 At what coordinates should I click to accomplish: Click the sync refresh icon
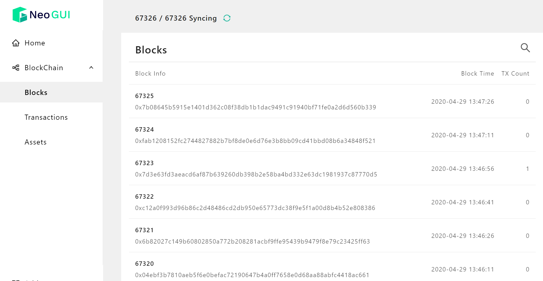click(x=227, y=18)
